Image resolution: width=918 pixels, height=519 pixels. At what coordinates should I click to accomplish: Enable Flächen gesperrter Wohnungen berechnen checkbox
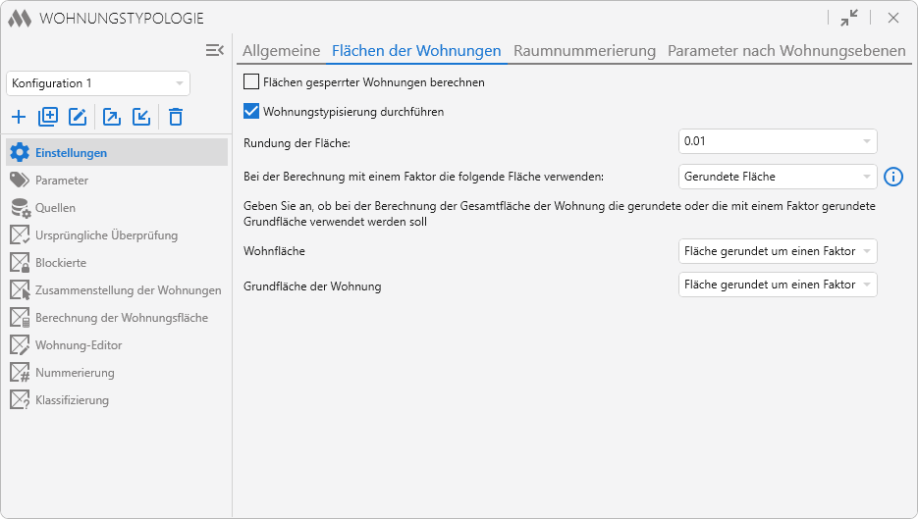coord(251,82)
